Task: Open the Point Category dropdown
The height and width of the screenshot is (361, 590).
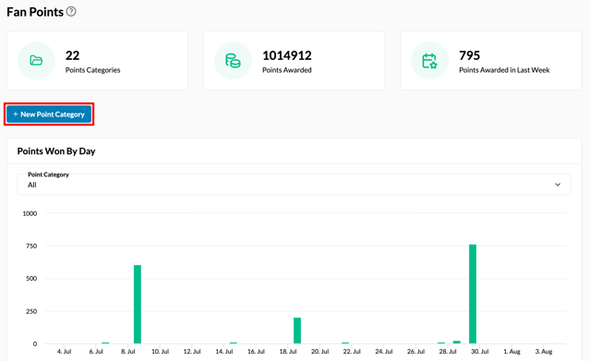Action: [x=295, y=185]
